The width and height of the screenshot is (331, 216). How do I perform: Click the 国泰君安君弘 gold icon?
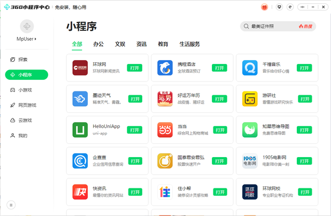click(x=165, y=161)
